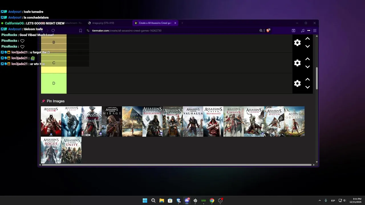Open the Windows Start menu
The image size is (365, 205).
[x=145, y=200]
